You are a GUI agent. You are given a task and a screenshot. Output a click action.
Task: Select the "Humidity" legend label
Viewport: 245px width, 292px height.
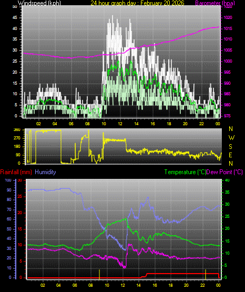45,172
